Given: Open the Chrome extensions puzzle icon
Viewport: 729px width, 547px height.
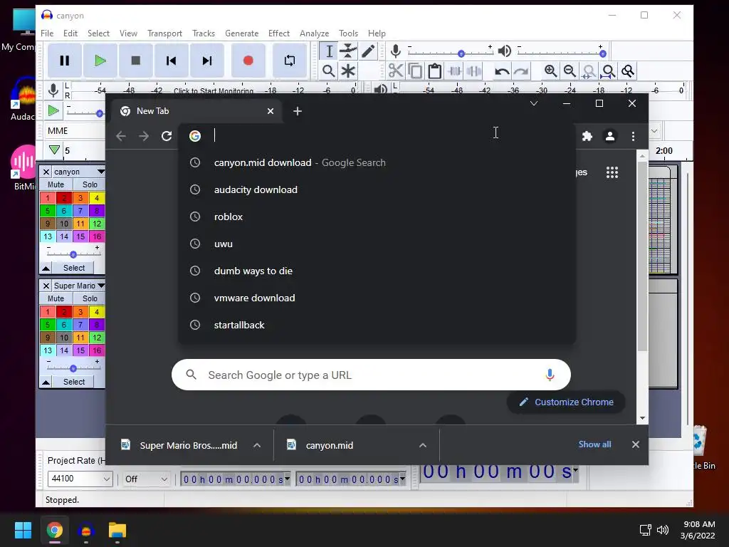Looking at the screenshot, I should click(x=587, y=136).
